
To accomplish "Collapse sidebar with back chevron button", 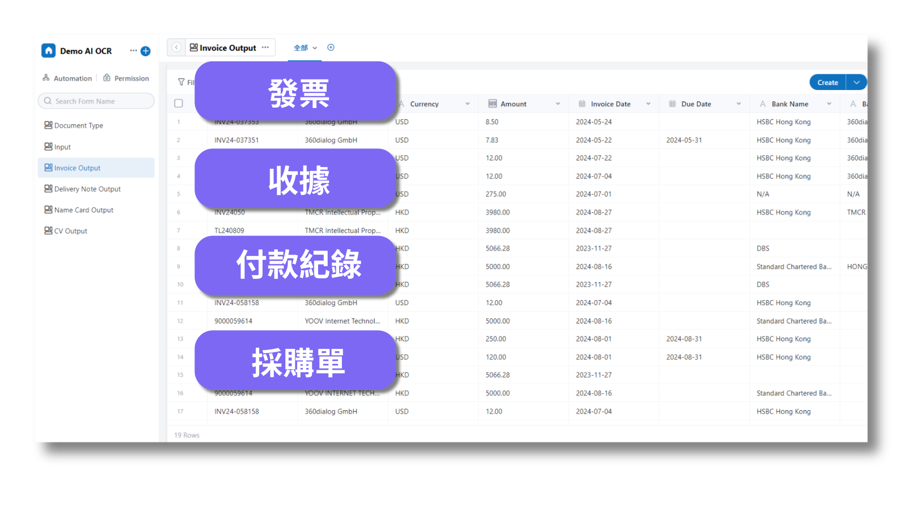I will click(x=176, y=47).
